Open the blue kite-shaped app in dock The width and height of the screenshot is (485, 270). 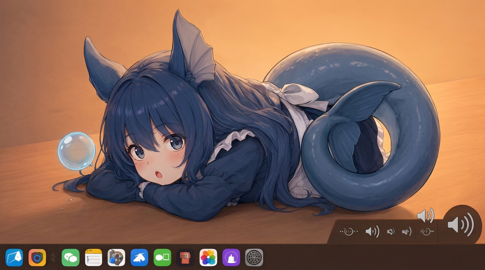14,258
